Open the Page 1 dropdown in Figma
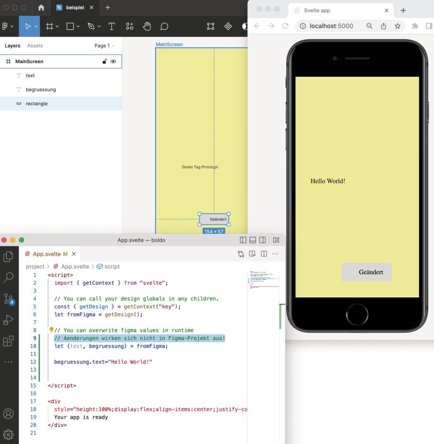The height and width of the screenshot is (444, 434). click(104, 46)
